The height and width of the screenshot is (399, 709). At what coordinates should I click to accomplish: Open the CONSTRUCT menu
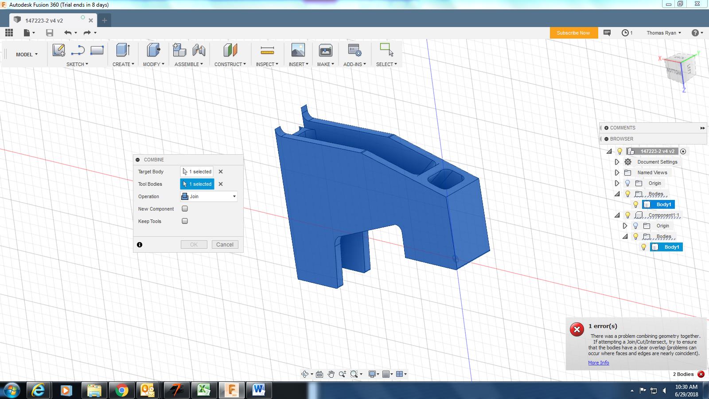[230, 64]
